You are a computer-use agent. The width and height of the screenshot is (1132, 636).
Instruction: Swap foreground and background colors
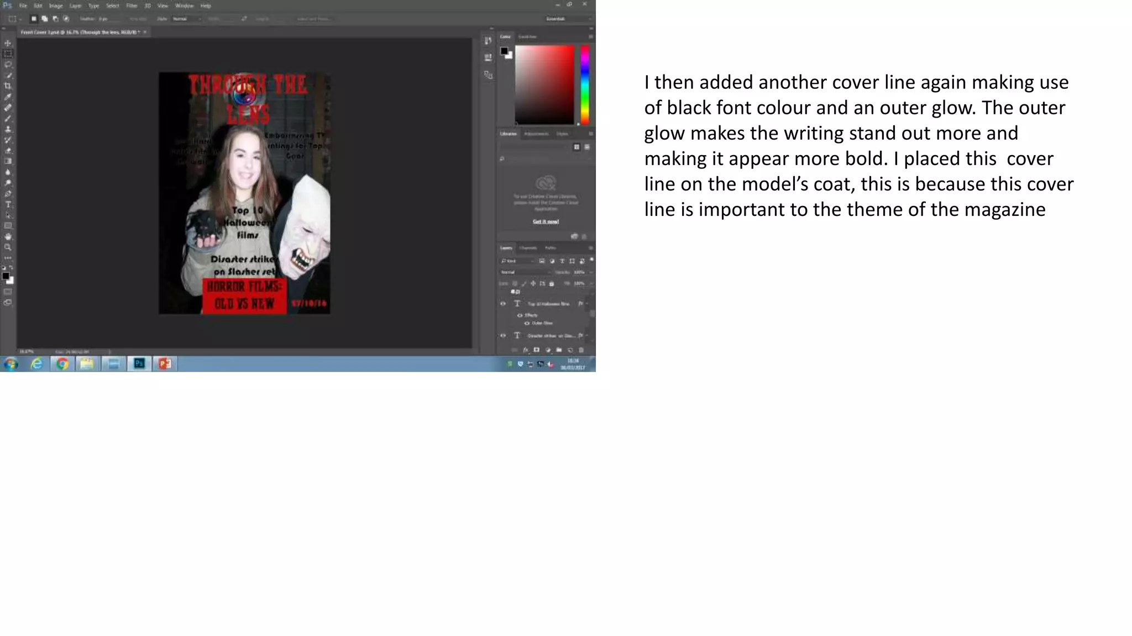coord(11,268)
